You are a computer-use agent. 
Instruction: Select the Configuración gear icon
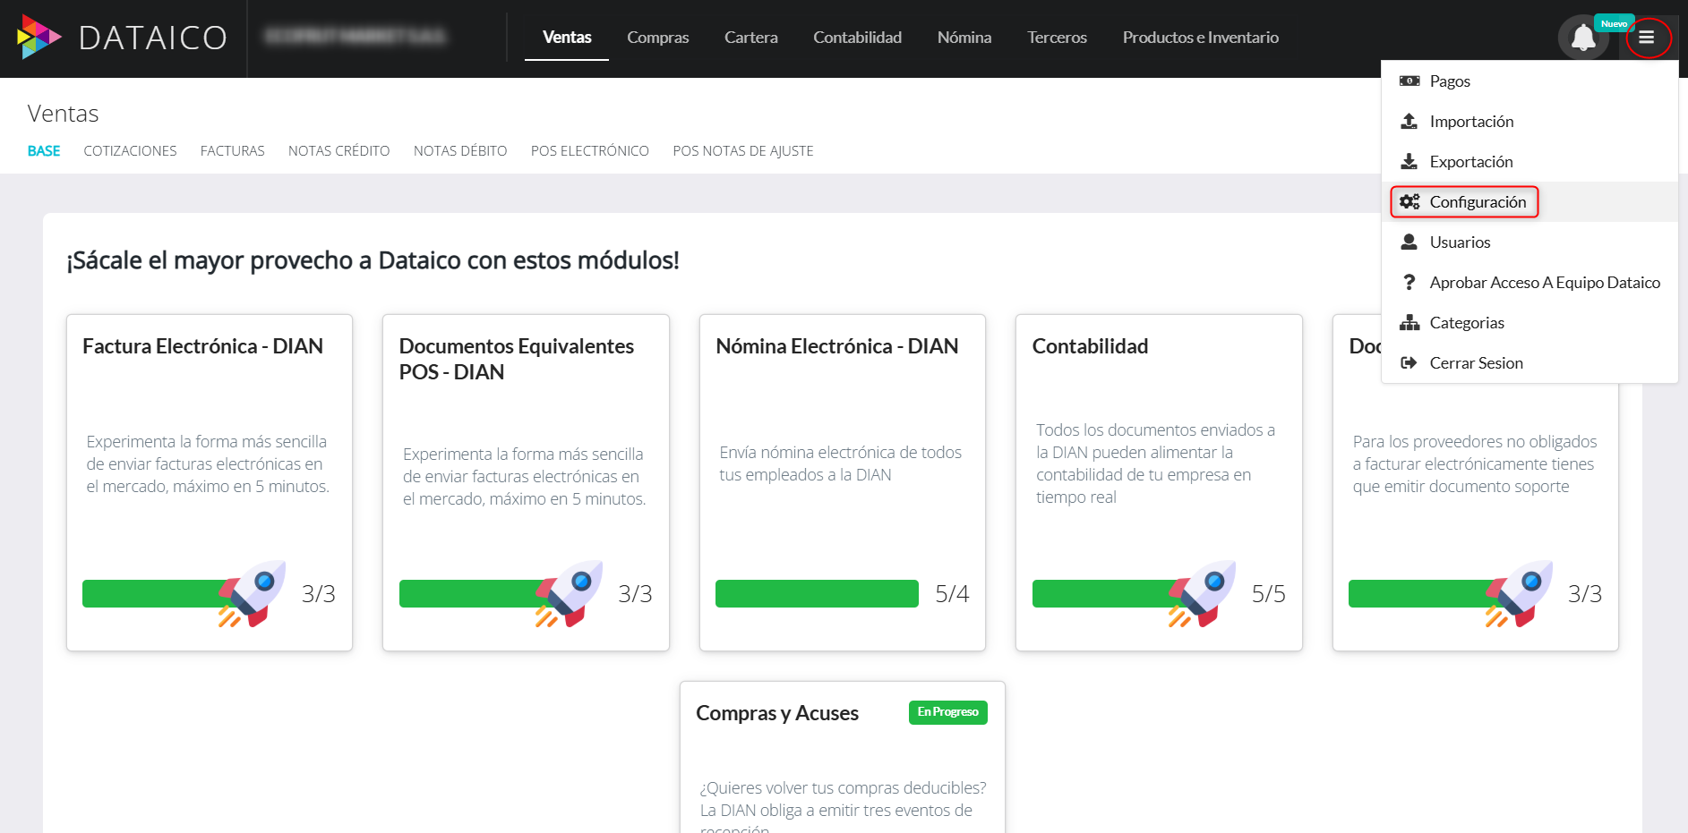click(x=1410, y=201)
